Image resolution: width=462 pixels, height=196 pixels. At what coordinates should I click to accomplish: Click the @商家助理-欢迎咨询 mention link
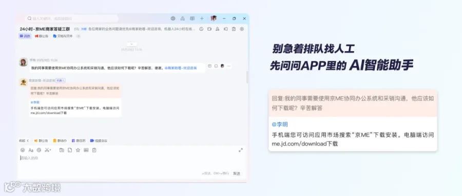(181, 68)
